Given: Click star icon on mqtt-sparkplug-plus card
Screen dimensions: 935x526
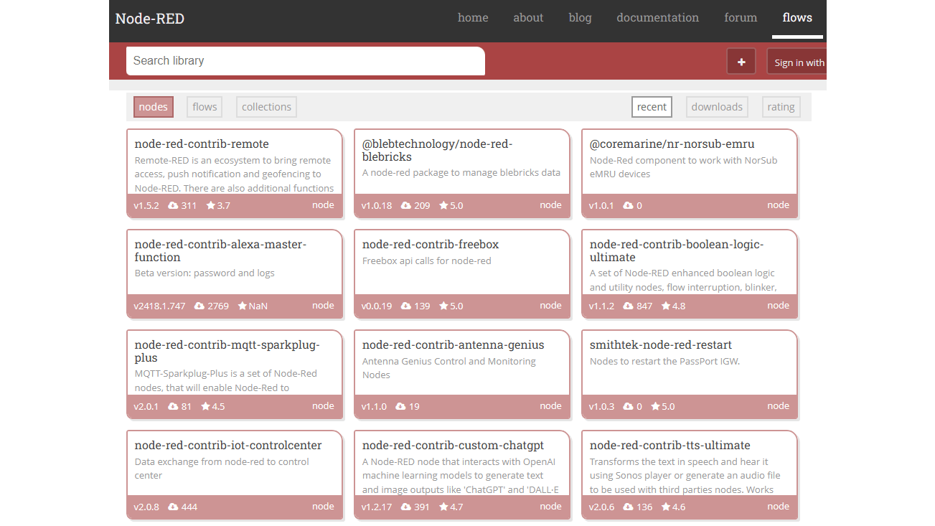Looking at the screenshot, I should point(205,406).
